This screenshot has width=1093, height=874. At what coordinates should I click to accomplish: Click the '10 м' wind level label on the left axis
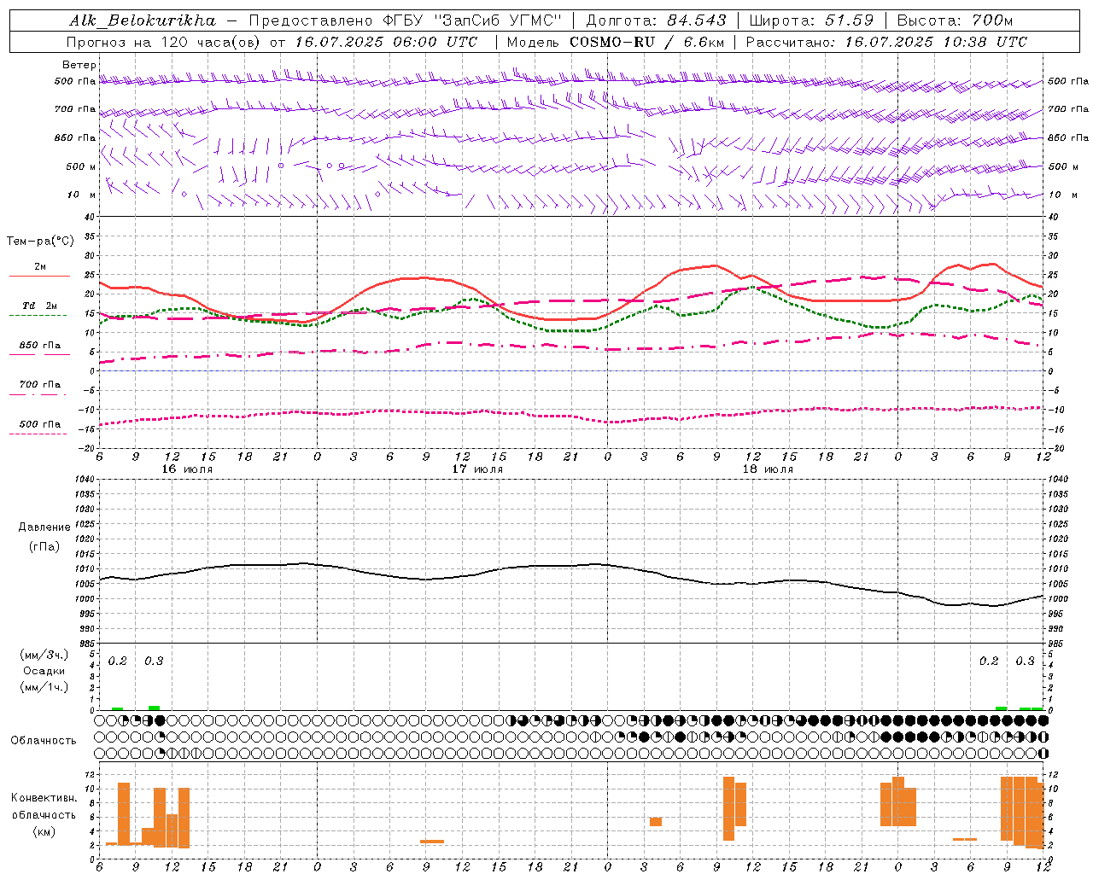pos(81,195)
